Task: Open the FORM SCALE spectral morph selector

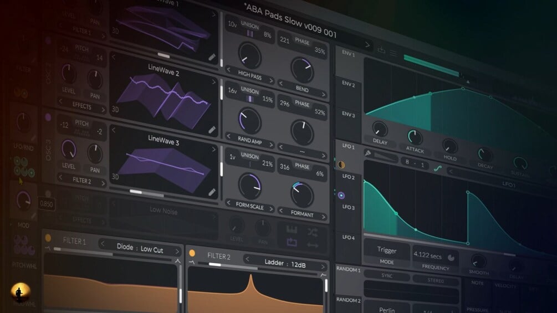Action: pyautogui.click(x=250, y=206)
